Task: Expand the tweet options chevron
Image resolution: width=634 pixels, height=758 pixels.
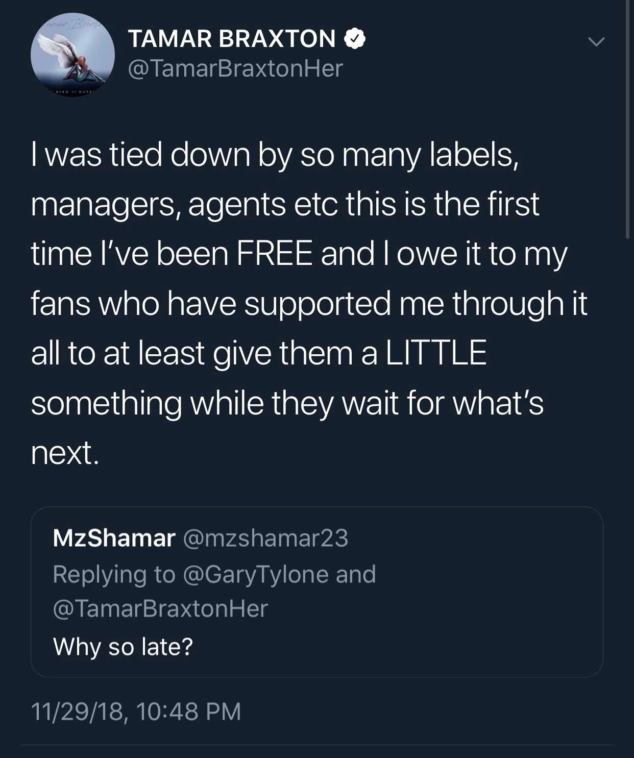Action: pyautogui.click(x=595, y=41)
